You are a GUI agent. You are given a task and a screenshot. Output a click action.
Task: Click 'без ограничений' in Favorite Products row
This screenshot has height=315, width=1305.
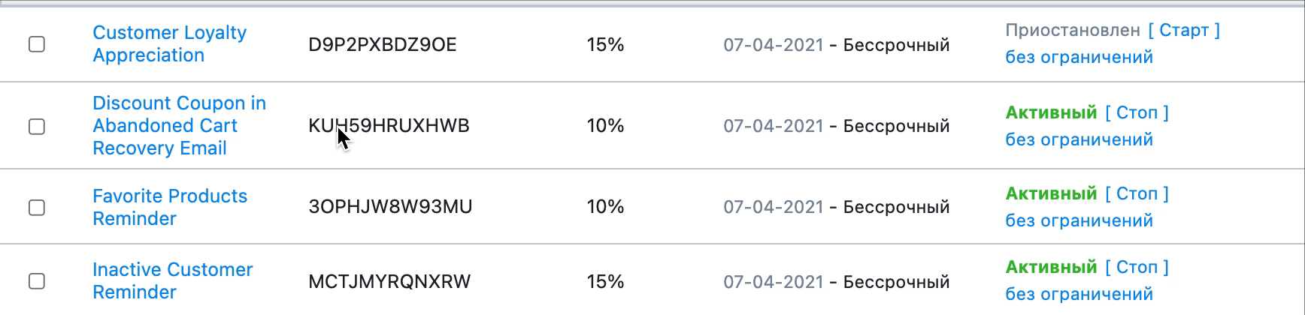[1079, 220]
